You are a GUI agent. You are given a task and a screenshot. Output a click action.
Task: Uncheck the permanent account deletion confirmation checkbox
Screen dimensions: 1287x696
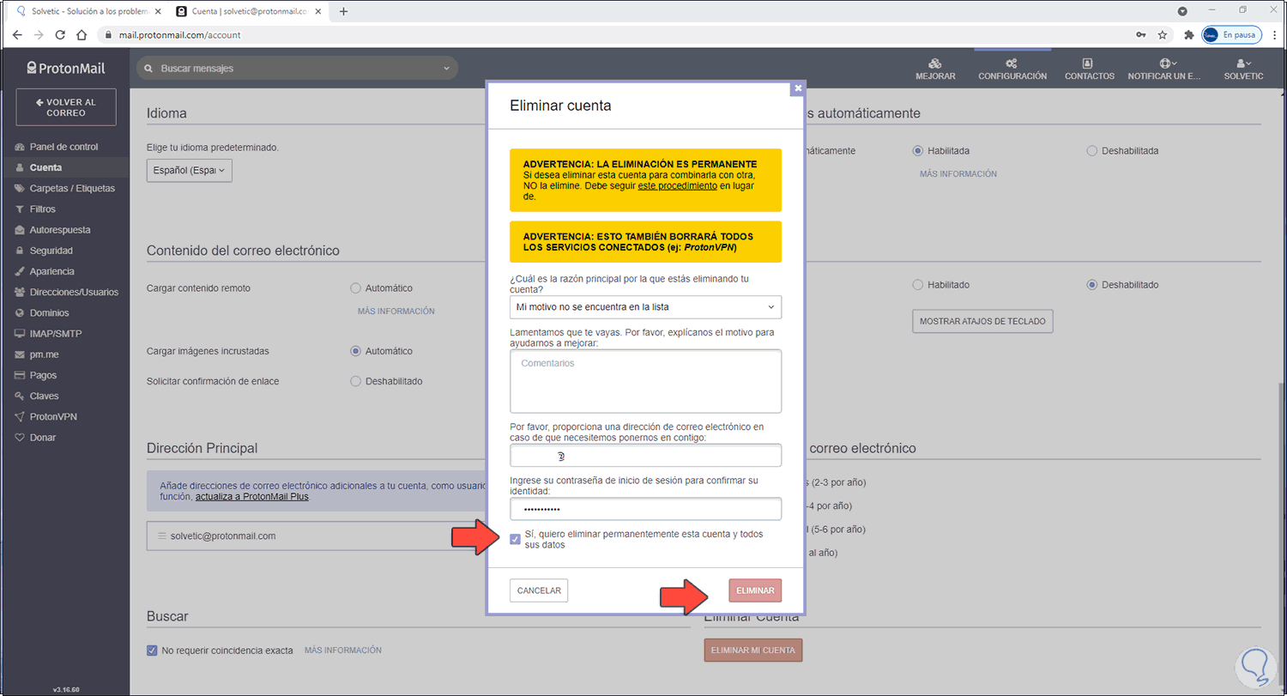515,539
